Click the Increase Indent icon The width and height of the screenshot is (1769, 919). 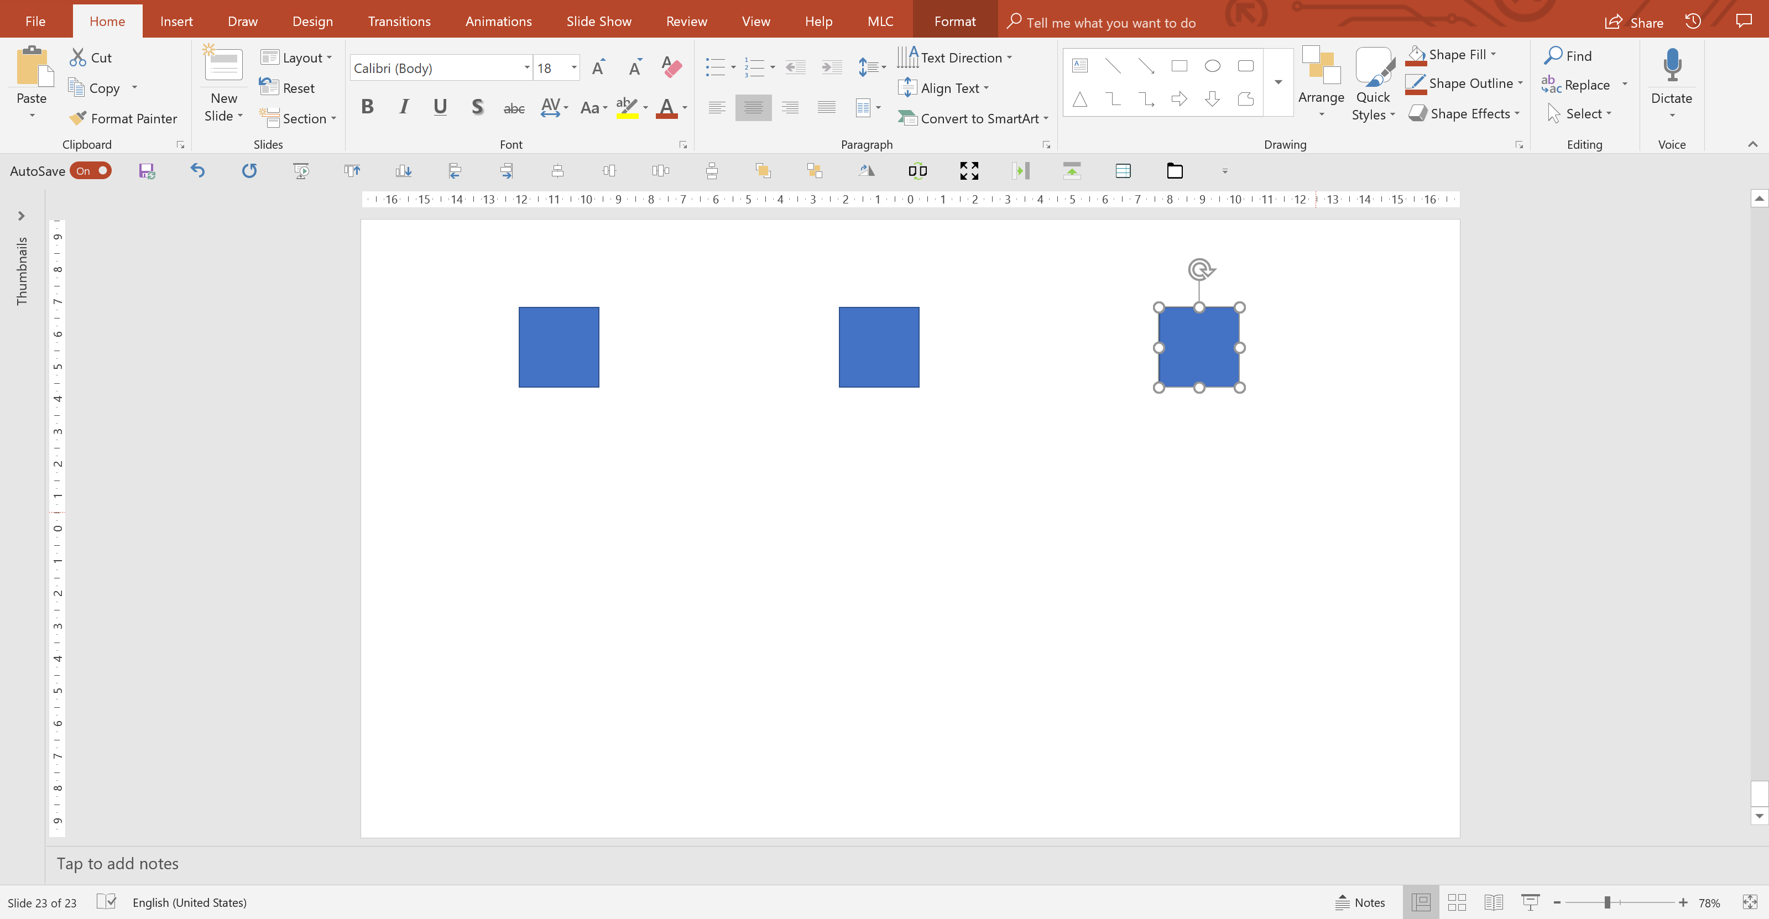[832, 67]
